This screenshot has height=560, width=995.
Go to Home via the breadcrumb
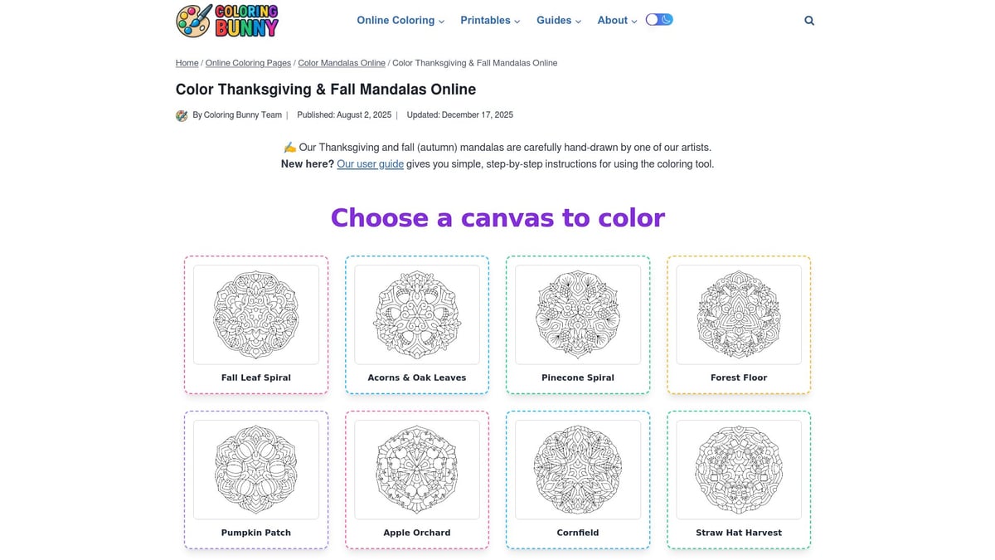tap(187, 62)
